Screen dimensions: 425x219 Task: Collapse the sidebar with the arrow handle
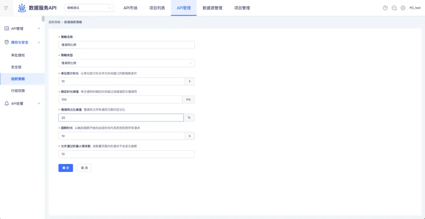pyautogui.click(x=43, y=19)
